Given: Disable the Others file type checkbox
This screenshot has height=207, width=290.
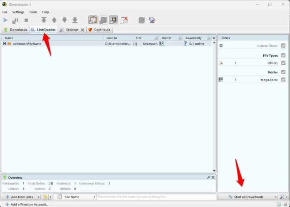Looking at the screenshot, I should click(x=283, y=63).
